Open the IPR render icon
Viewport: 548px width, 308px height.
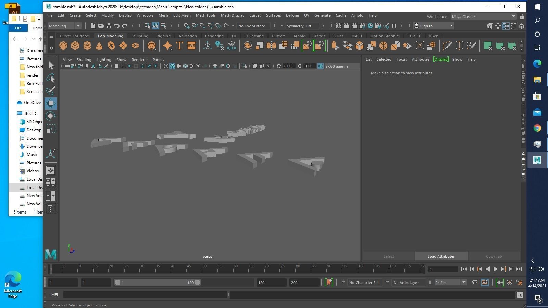[x=354, y=26]
